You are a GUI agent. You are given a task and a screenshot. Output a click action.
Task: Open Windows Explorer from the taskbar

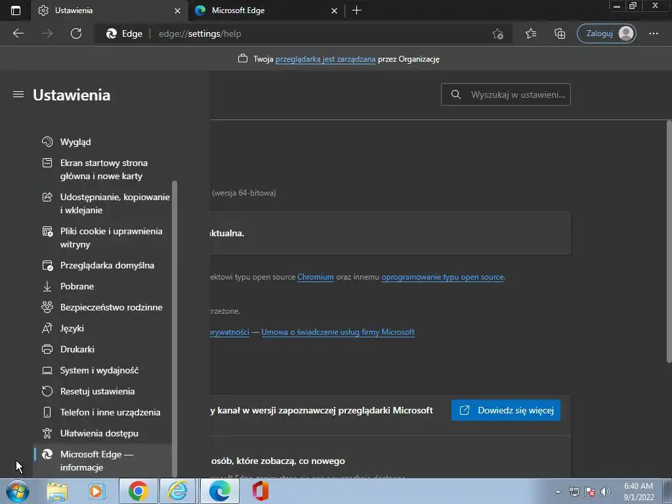[x=57, y=491]
